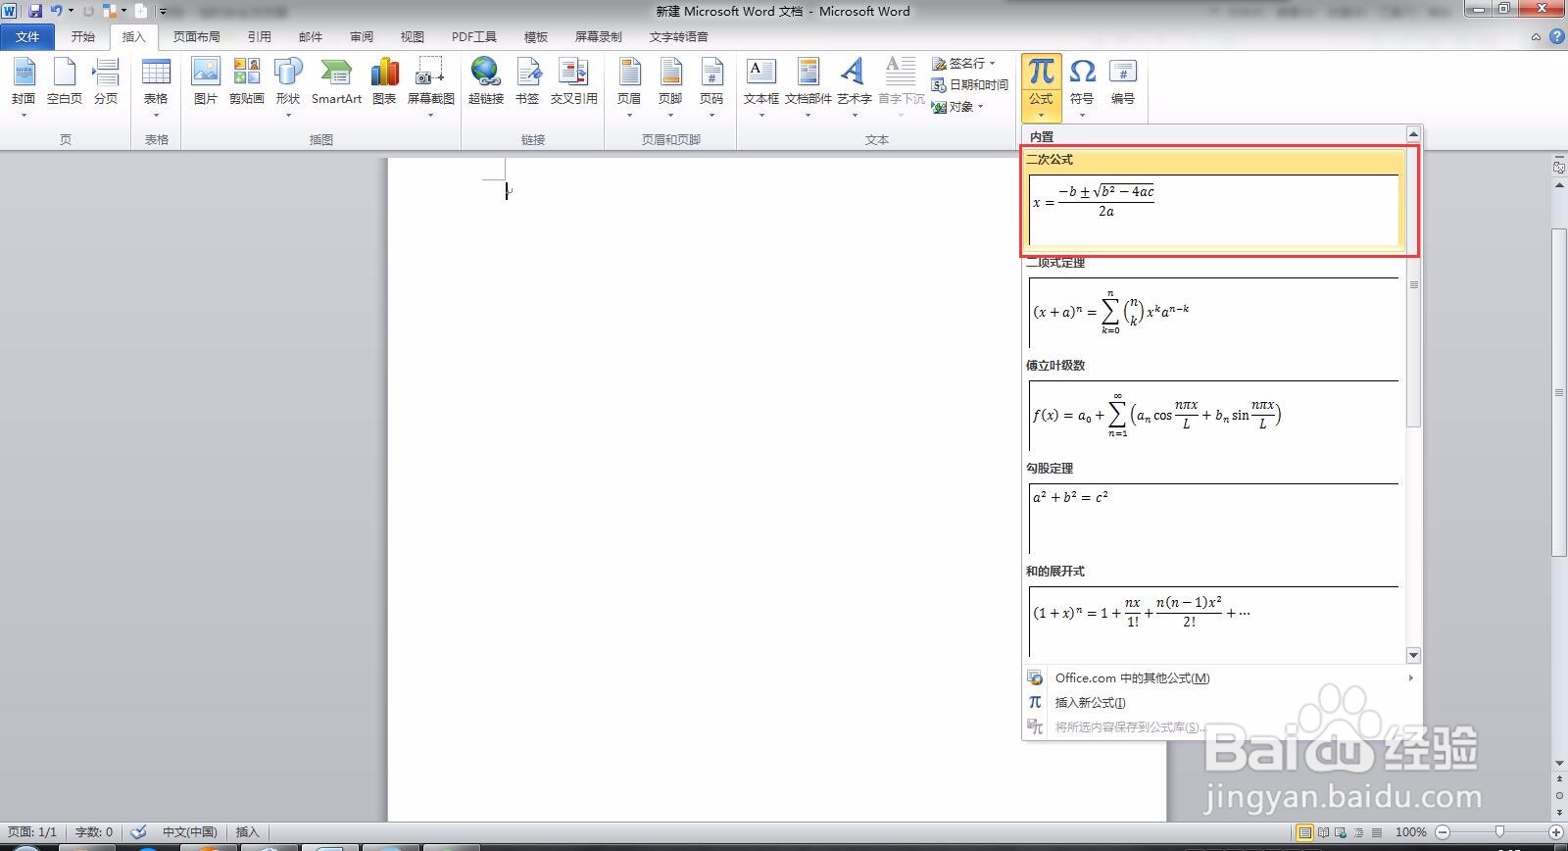The width and height of the screenshot is (1568, 851).
Task: Open the PDF工具 tab
Action: [474, 36]
